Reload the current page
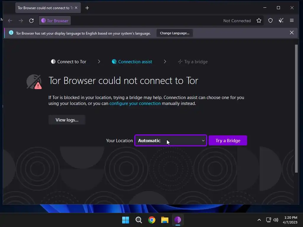 (x=31, y=21)
